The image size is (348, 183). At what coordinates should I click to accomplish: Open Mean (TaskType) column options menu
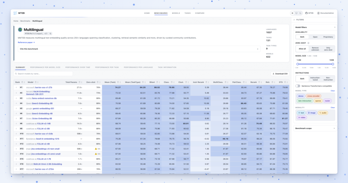[145, 82]
